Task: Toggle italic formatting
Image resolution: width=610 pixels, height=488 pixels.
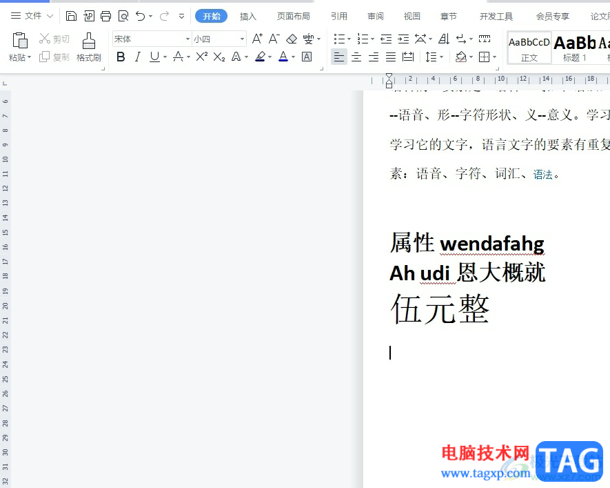Action: 137,57
